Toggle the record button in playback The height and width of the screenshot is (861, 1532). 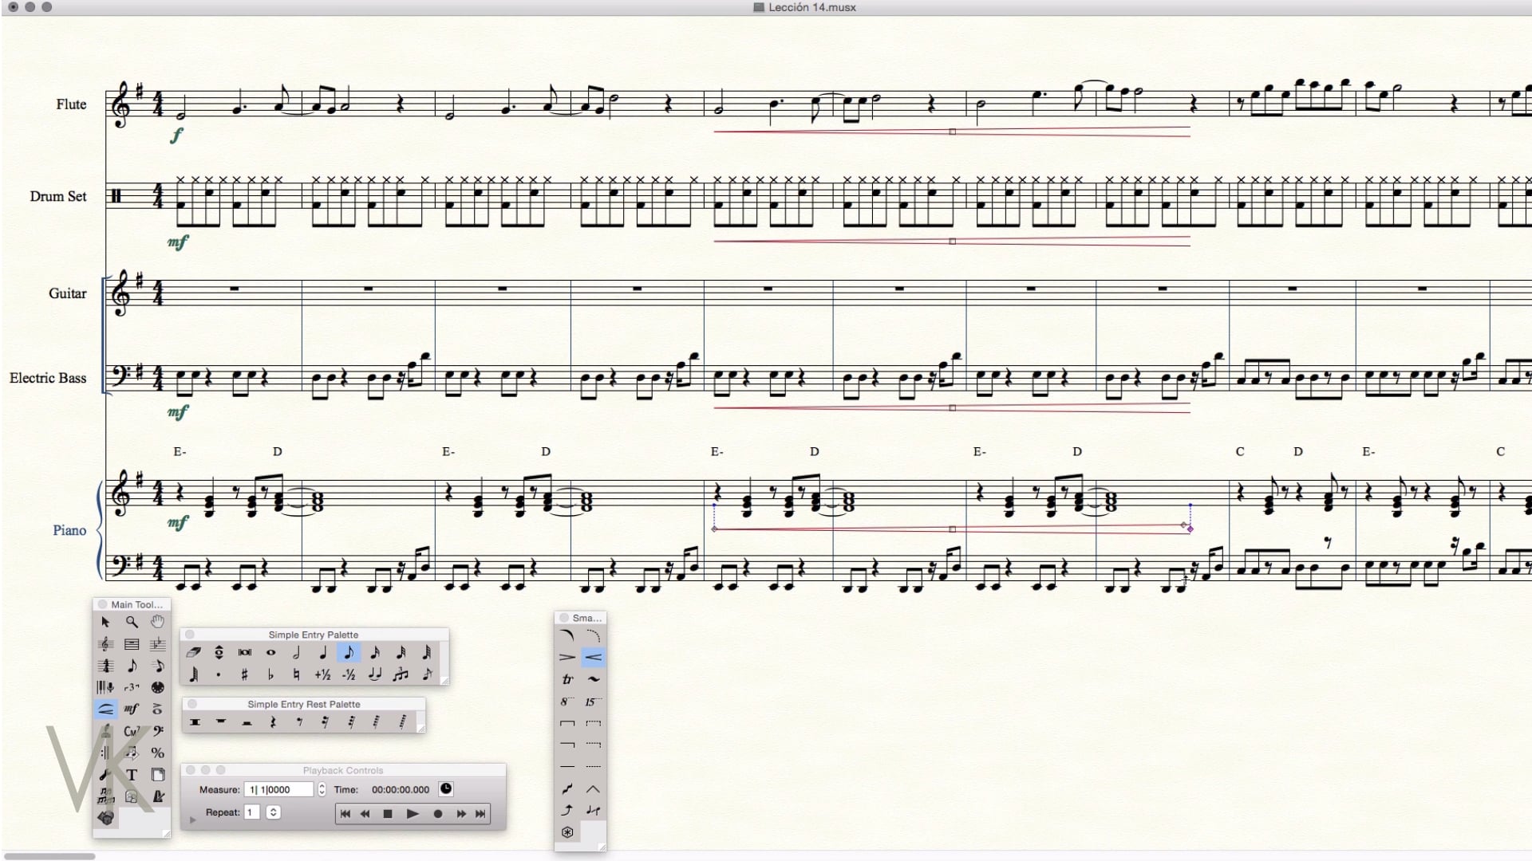[437, 814]
